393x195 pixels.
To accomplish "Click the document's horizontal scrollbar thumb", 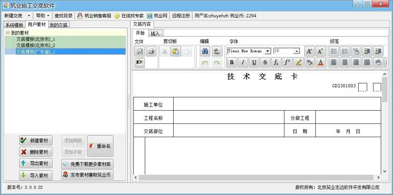I will coord(256,177).
